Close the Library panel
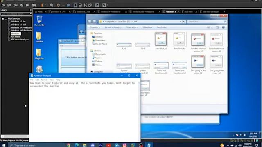 tap(30, 10)
